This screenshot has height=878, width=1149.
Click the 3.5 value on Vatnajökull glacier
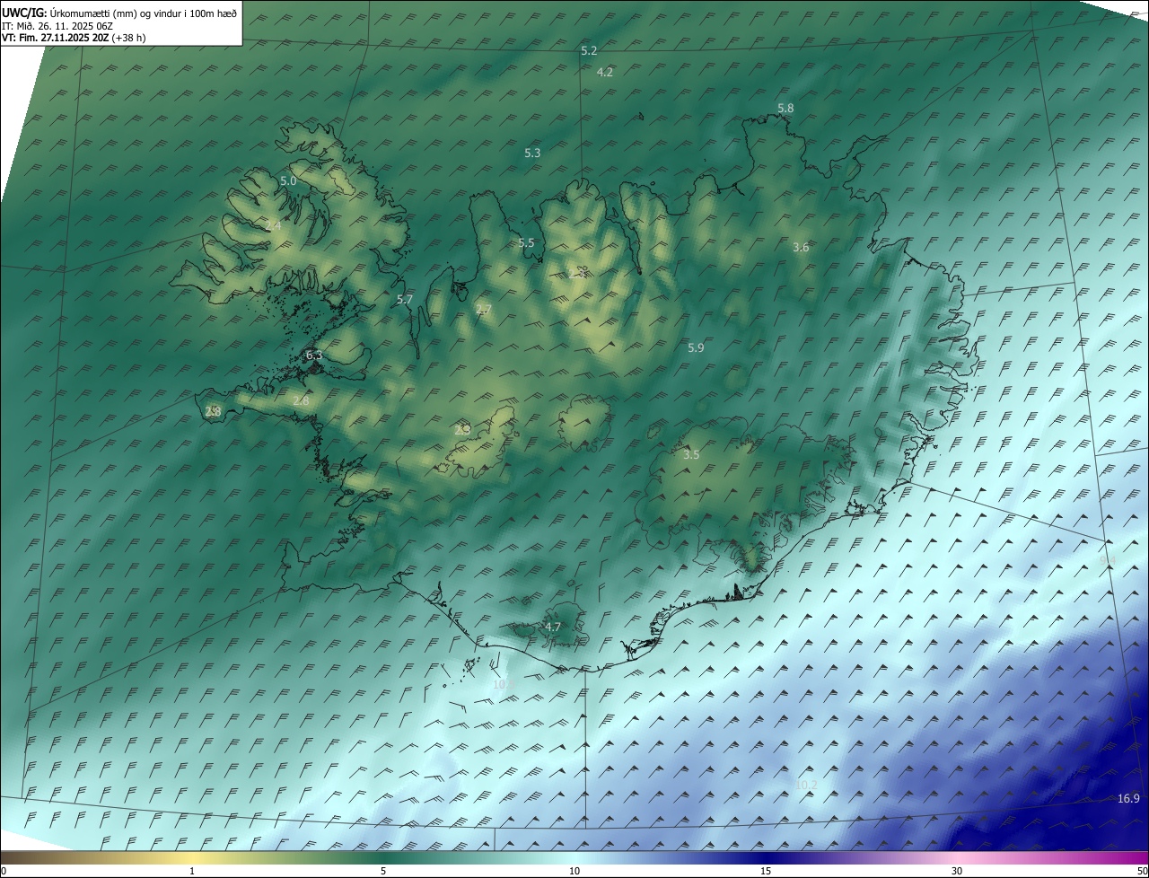691,455
